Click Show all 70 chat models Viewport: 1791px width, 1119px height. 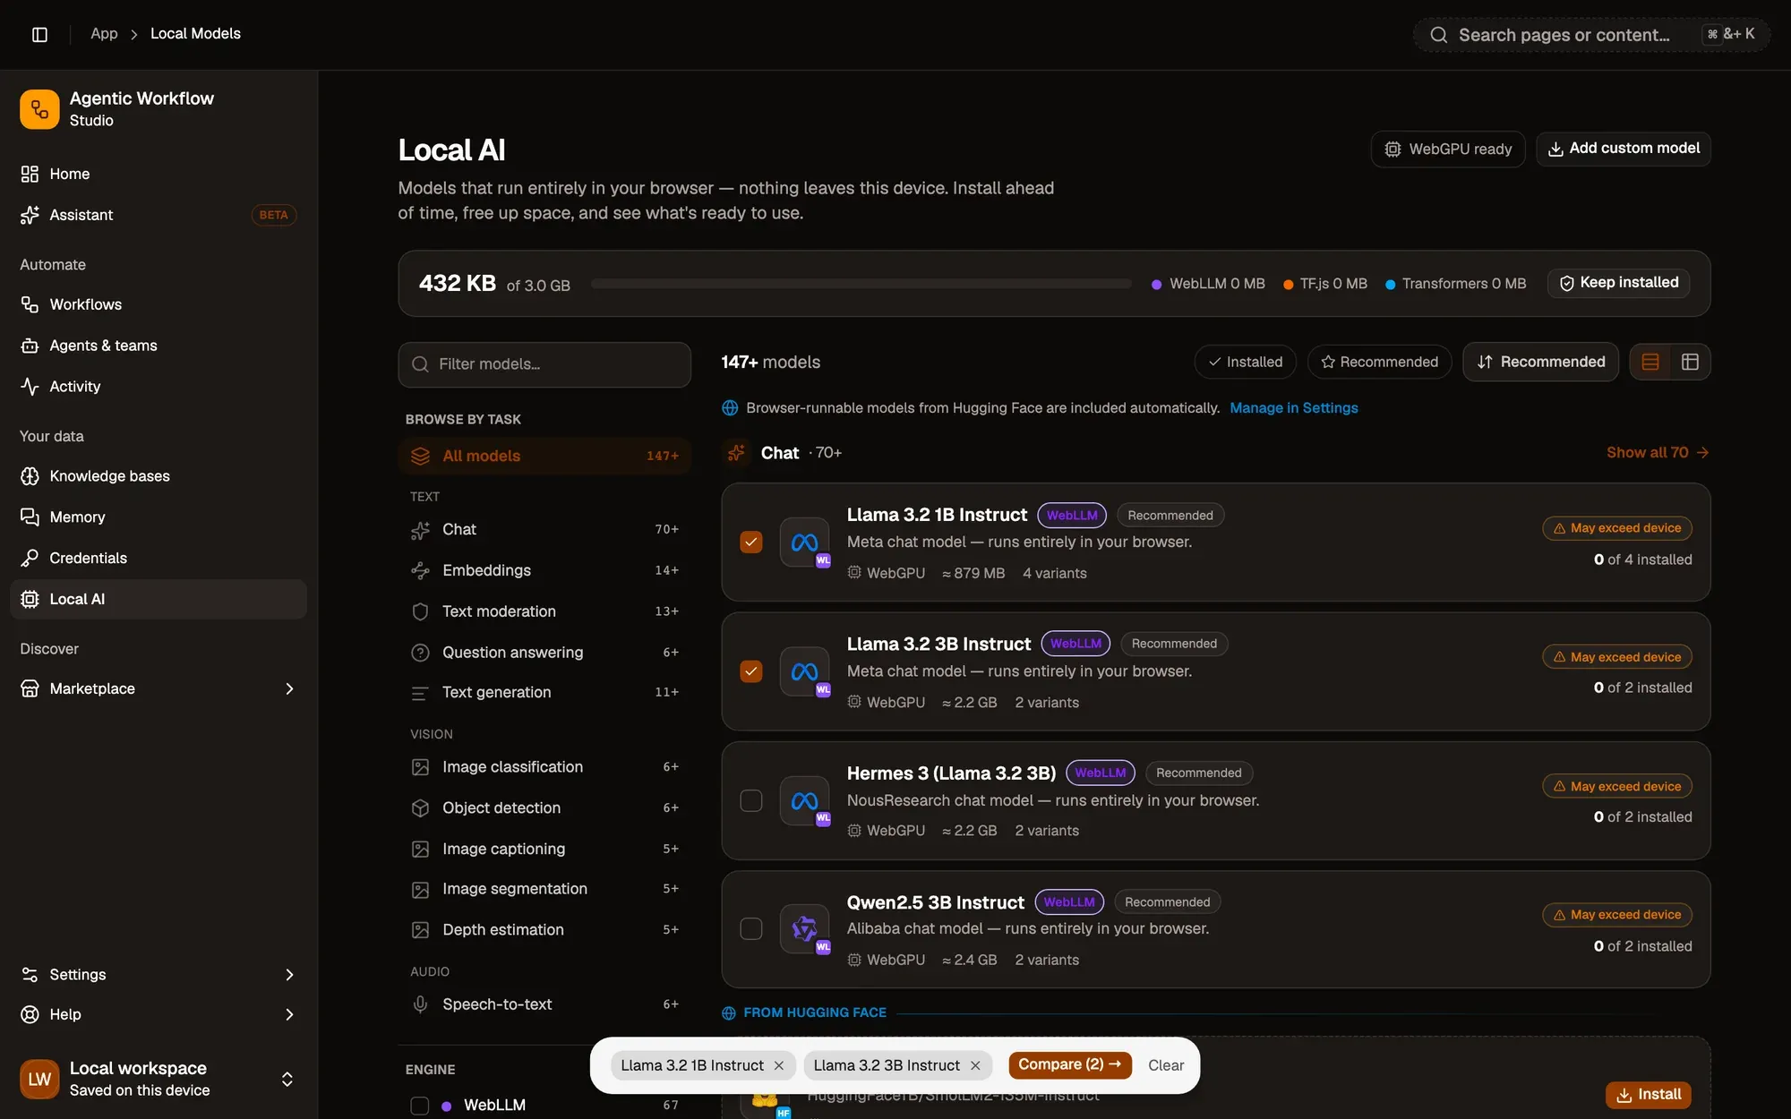click(1658, 453)
